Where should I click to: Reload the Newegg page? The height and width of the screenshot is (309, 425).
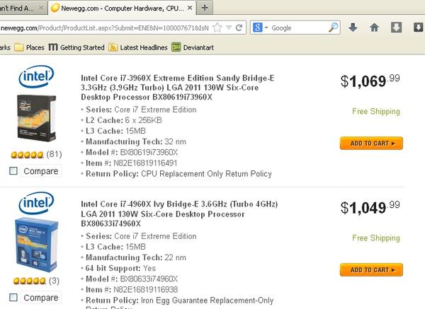239,28
